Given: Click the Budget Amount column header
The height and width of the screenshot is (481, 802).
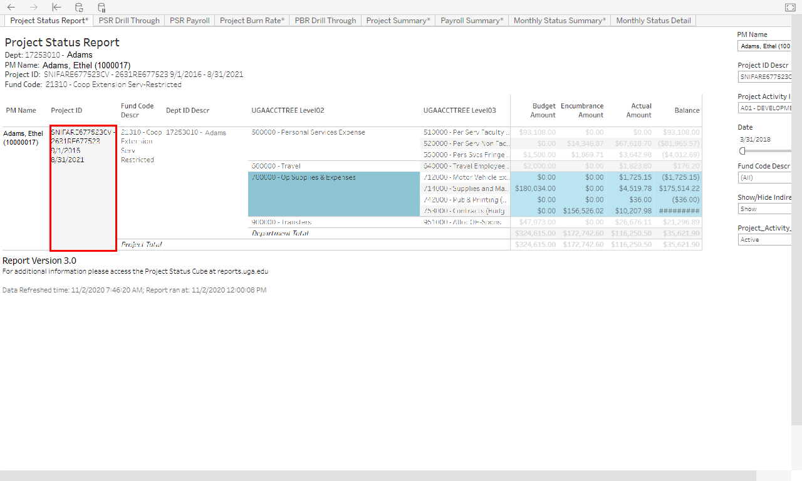Looking at the screenshot, I should coord(543,110).
